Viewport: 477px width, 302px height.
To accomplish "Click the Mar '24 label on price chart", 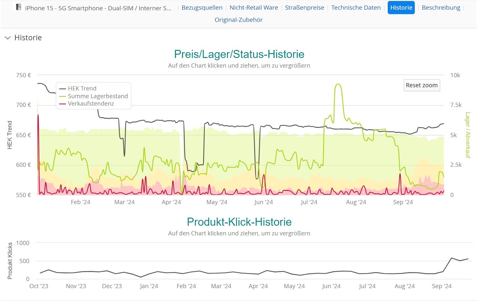I will click(124, 202).
